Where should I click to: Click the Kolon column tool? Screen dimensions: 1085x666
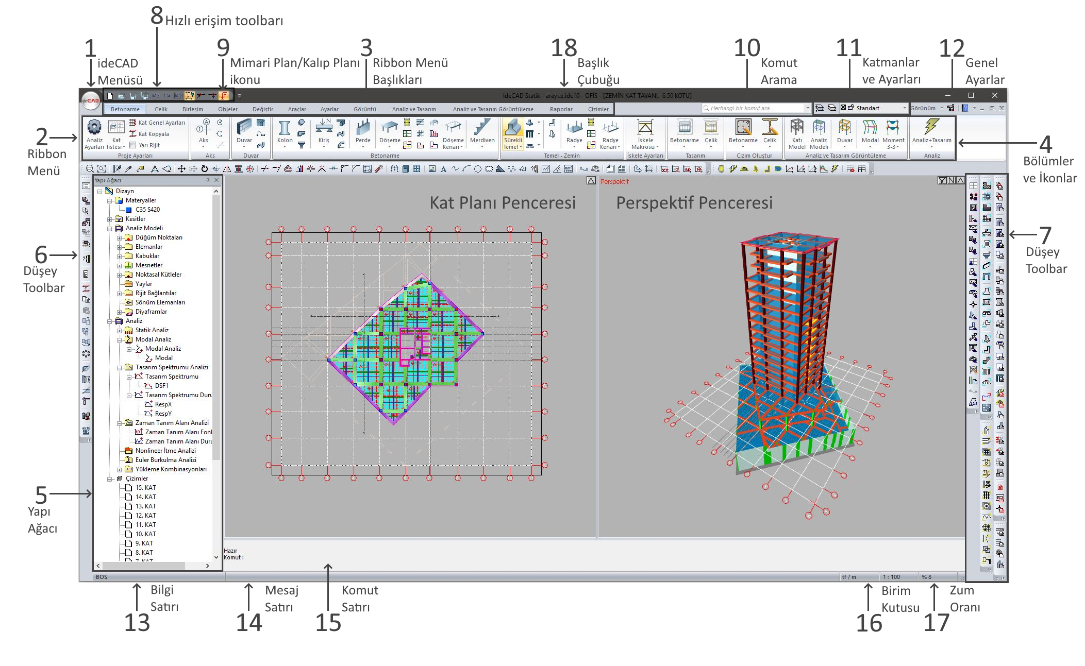pos(285,129)
